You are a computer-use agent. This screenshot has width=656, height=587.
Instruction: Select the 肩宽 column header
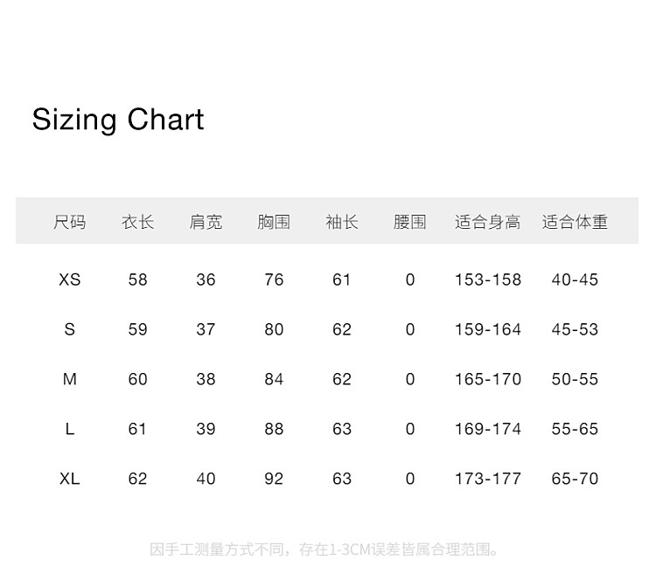206,222
